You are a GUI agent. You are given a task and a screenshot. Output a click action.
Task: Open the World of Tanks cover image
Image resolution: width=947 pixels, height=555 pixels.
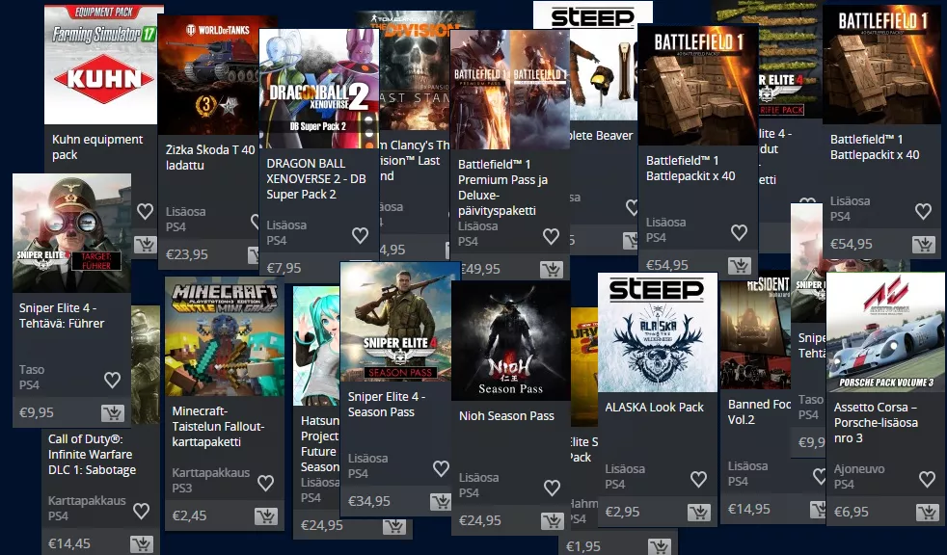pyautogui.click(x=208, y=75)
